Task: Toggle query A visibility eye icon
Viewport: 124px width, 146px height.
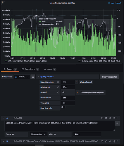Action: (110, 118)
